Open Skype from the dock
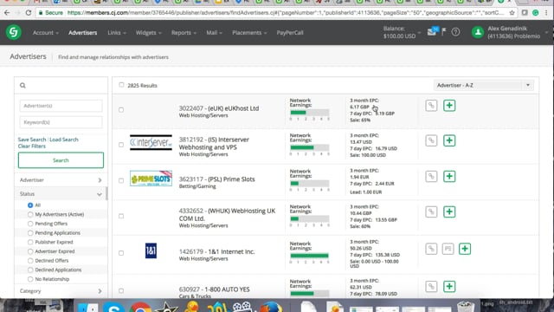Viewport: 554px width, 312px height. (113, 308)
